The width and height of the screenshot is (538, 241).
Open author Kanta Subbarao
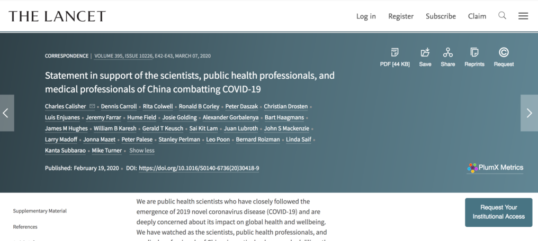(x=65, y=150)
